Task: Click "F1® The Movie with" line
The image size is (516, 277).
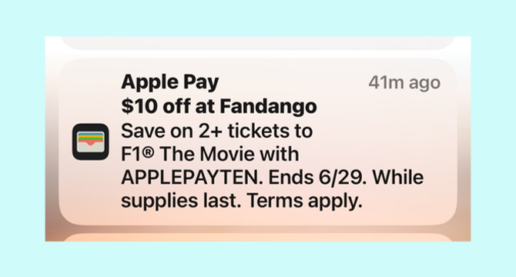Action: (210, 154)
